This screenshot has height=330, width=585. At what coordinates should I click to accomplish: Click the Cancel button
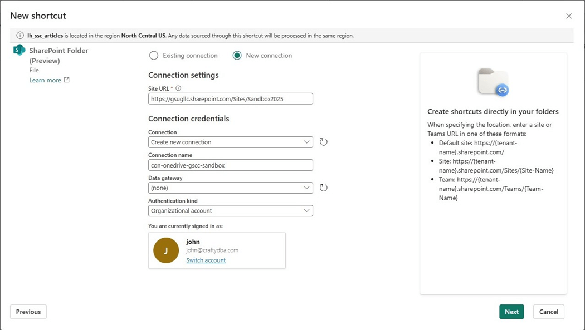pyautogui.click(x=548, y=312)
